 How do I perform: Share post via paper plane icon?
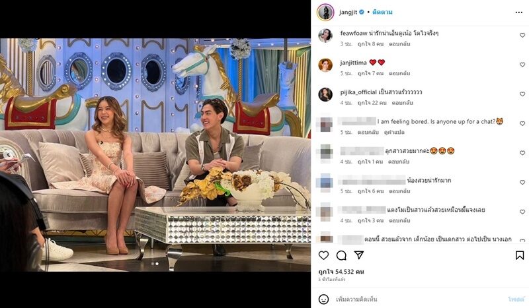(x=359, y=255)
